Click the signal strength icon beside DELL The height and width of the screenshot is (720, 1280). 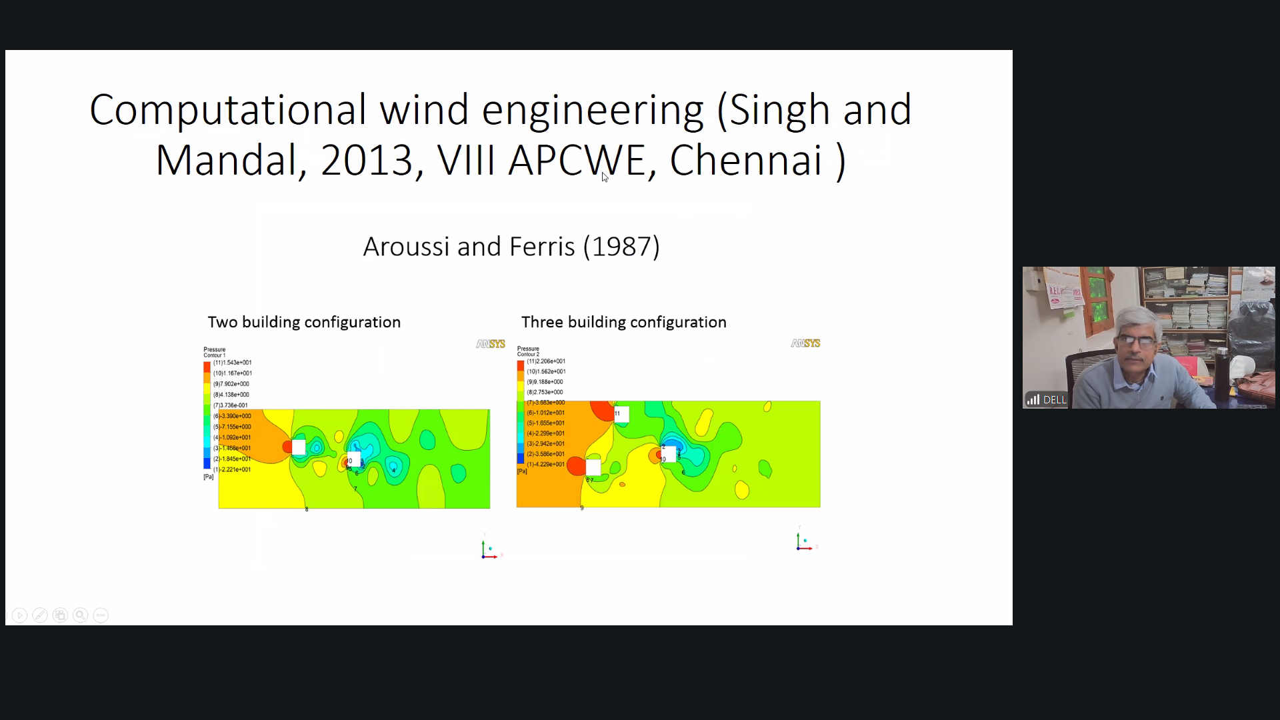tap(1033, 400)
